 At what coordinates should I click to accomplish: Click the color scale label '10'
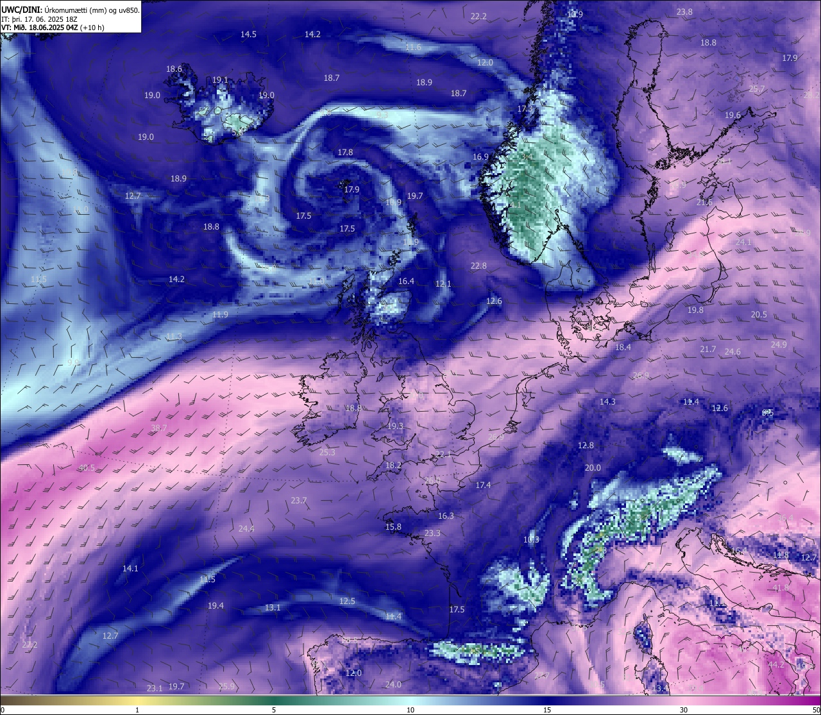pos(410,710)
